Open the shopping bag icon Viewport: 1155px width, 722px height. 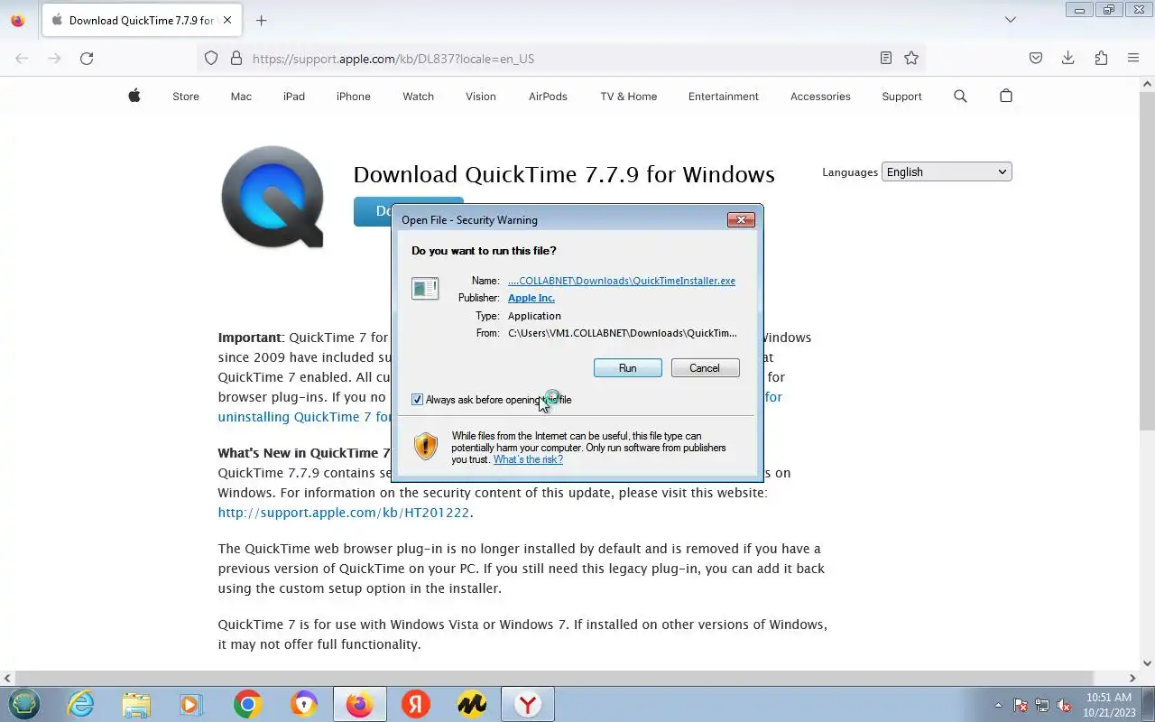coord(1006,96)
